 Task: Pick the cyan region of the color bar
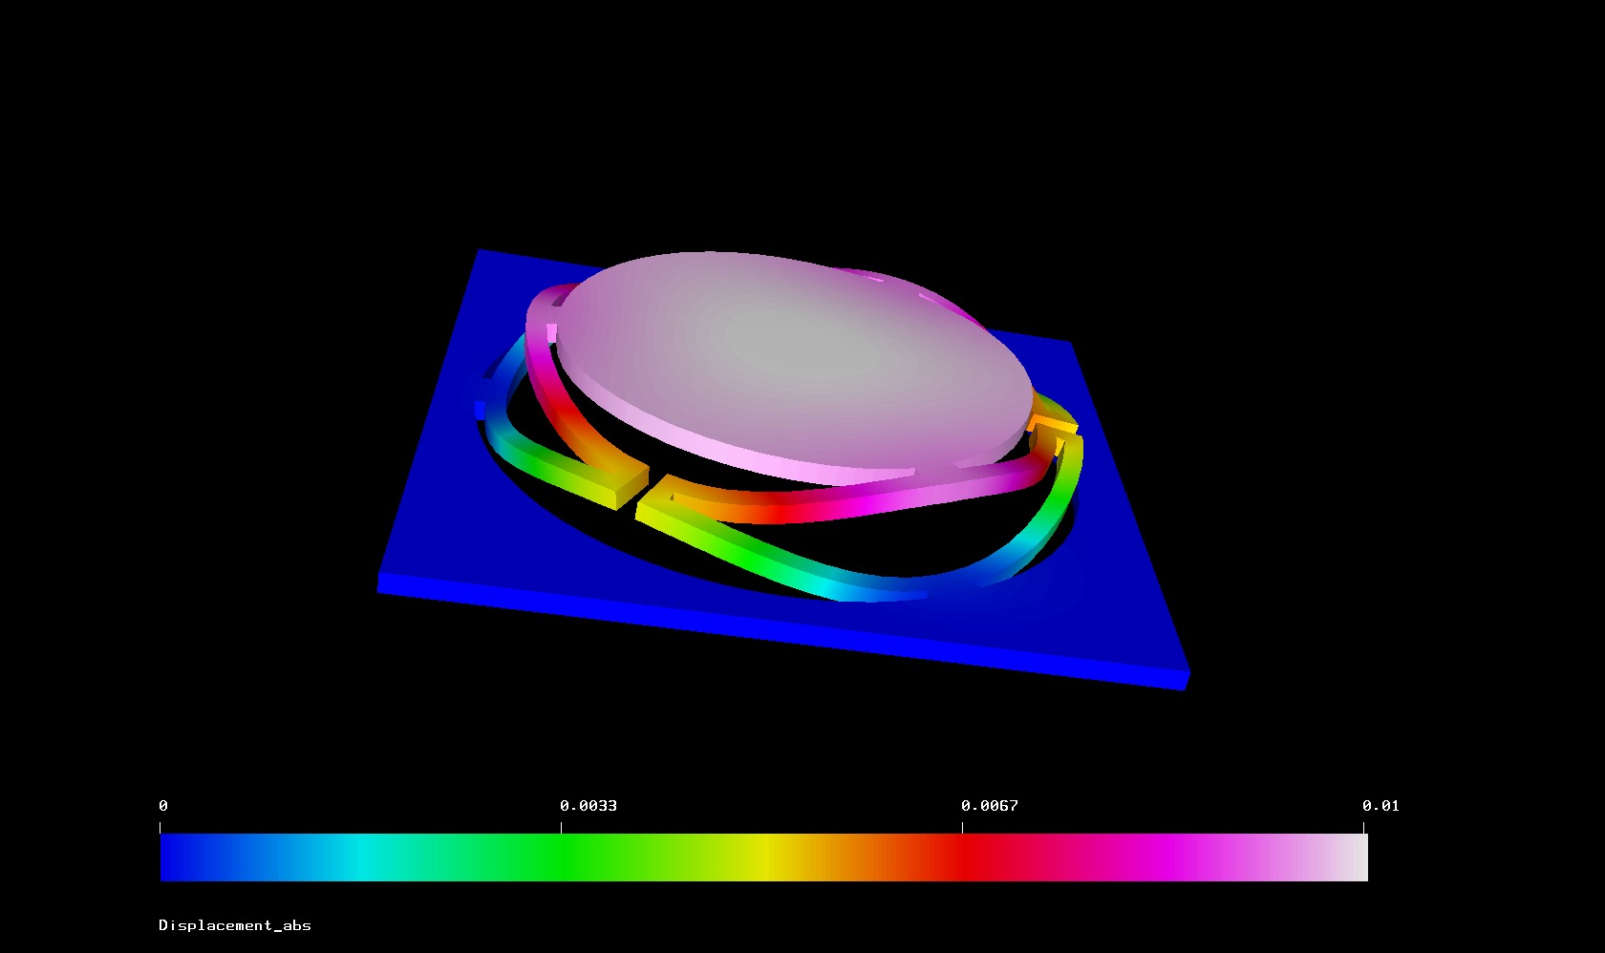pos(358,857)
